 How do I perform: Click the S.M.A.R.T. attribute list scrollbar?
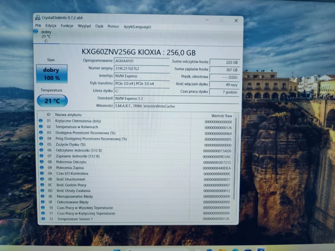pos(235,159)
